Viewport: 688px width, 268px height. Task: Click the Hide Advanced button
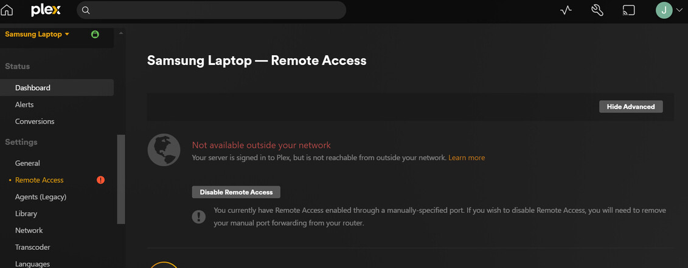tap(631, 107)
